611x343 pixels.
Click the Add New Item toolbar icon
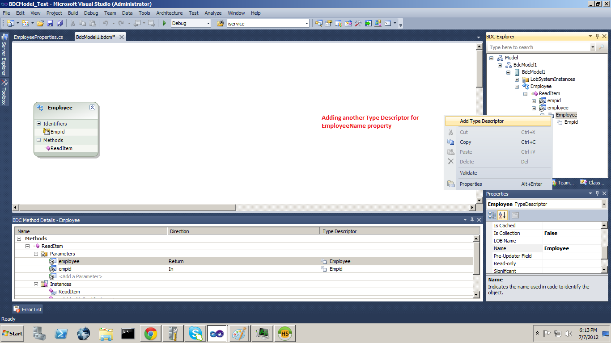tap(25, 23)
